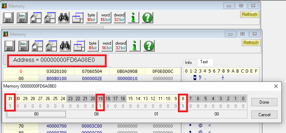
Task: Click floppy save icon in rear Memory window
Action: click(x=8, y=18)
